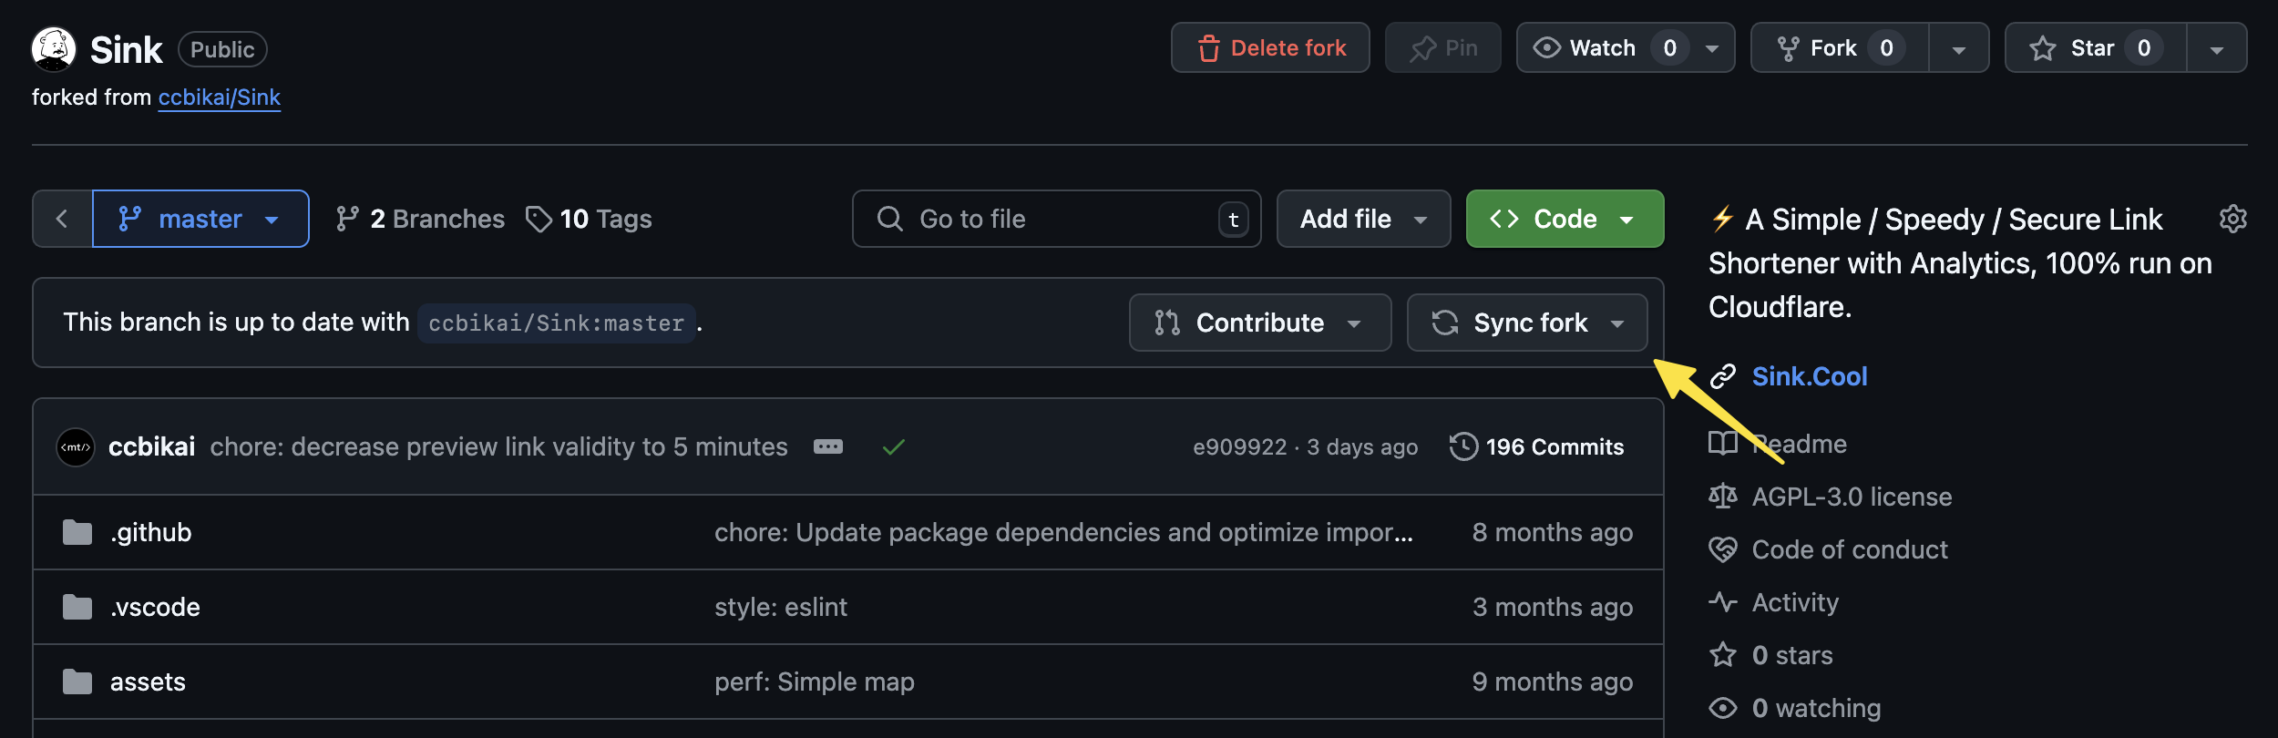Click the Sink repository owner avatar

pyautogui.click(x=54, y=49)
